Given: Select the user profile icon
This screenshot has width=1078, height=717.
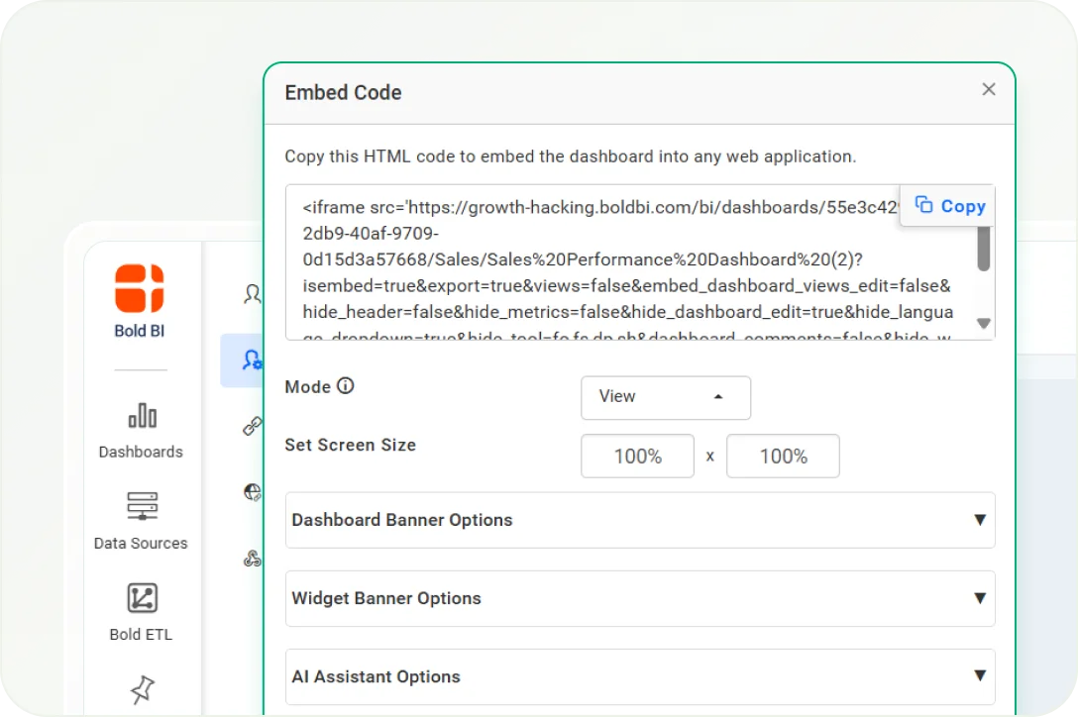Looking at the screenshot, I should point(253,294).
